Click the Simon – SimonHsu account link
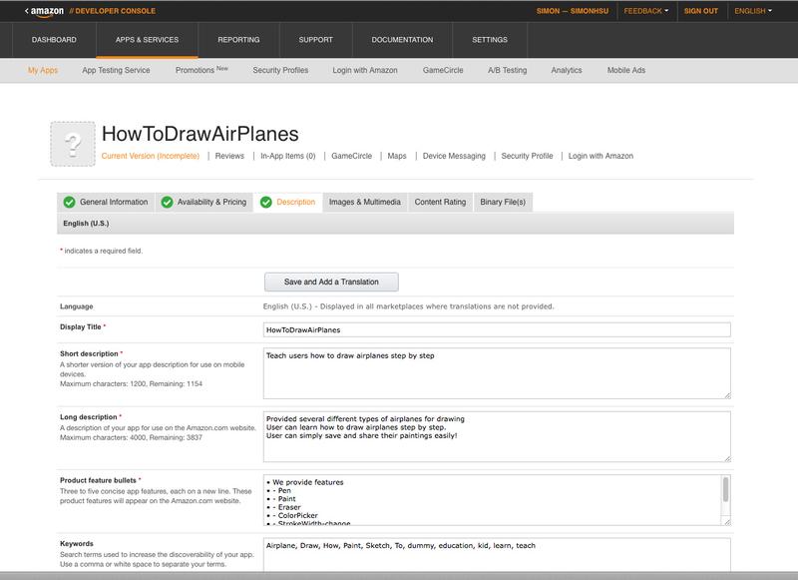Viewport: 798px width, 580px height. point(572,11)
